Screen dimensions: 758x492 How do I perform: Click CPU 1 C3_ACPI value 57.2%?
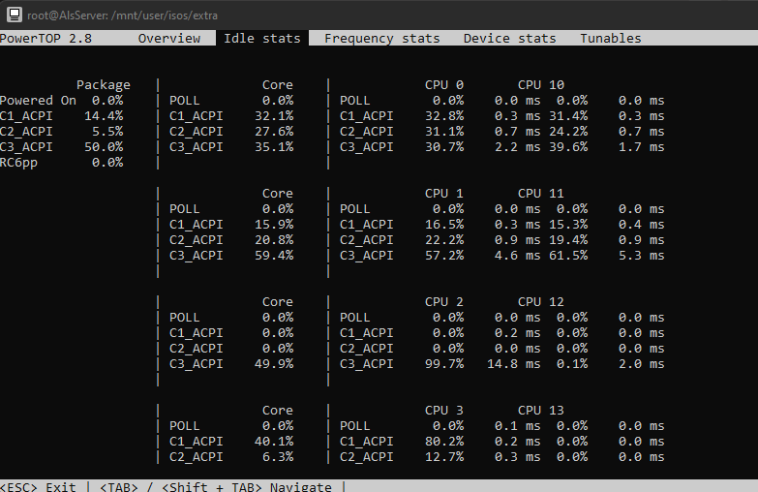click(444, 256)
